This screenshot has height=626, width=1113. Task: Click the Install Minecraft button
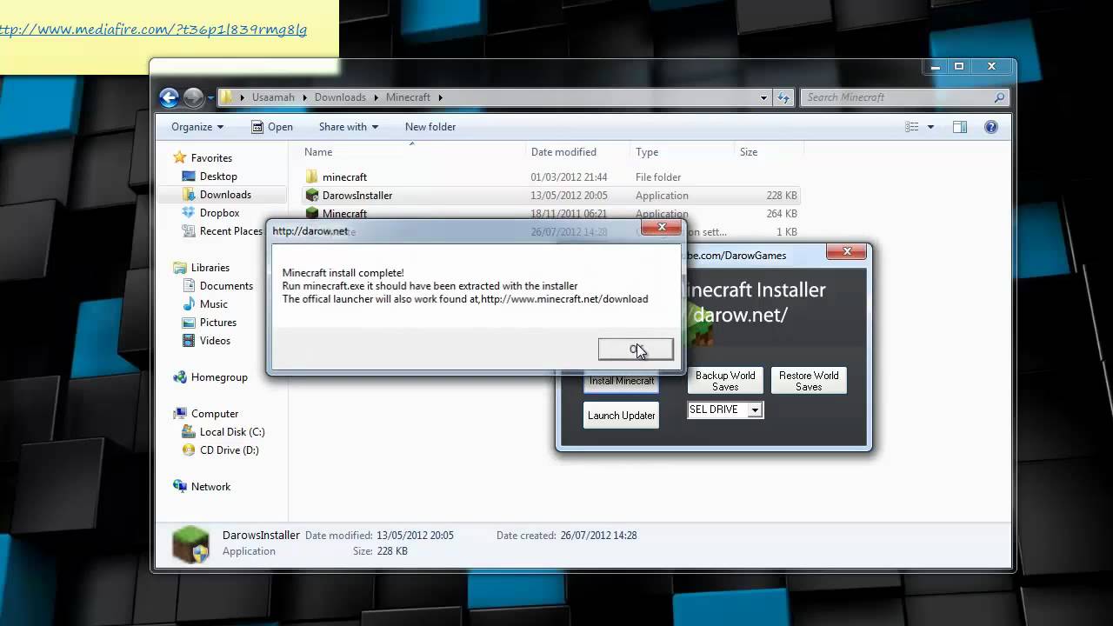click(x=622, y=382)
